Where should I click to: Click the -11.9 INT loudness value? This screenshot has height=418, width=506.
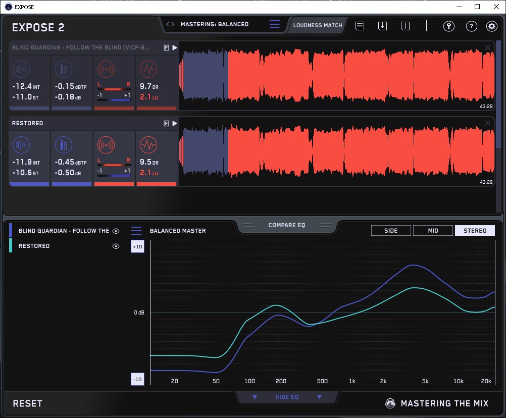(26, 162)
